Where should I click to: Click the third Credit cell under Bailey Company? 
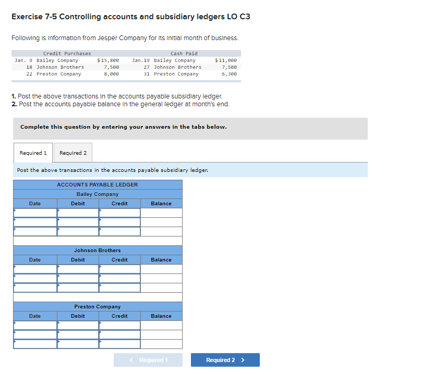pos(119,230)
